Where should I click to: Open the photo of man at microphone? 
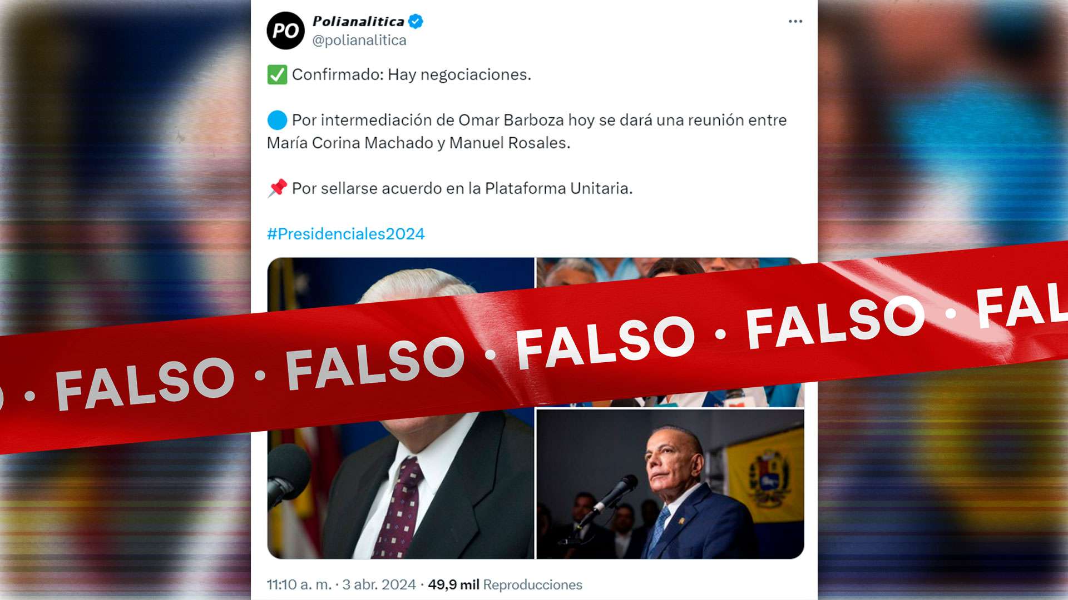[x=670, y=484]
